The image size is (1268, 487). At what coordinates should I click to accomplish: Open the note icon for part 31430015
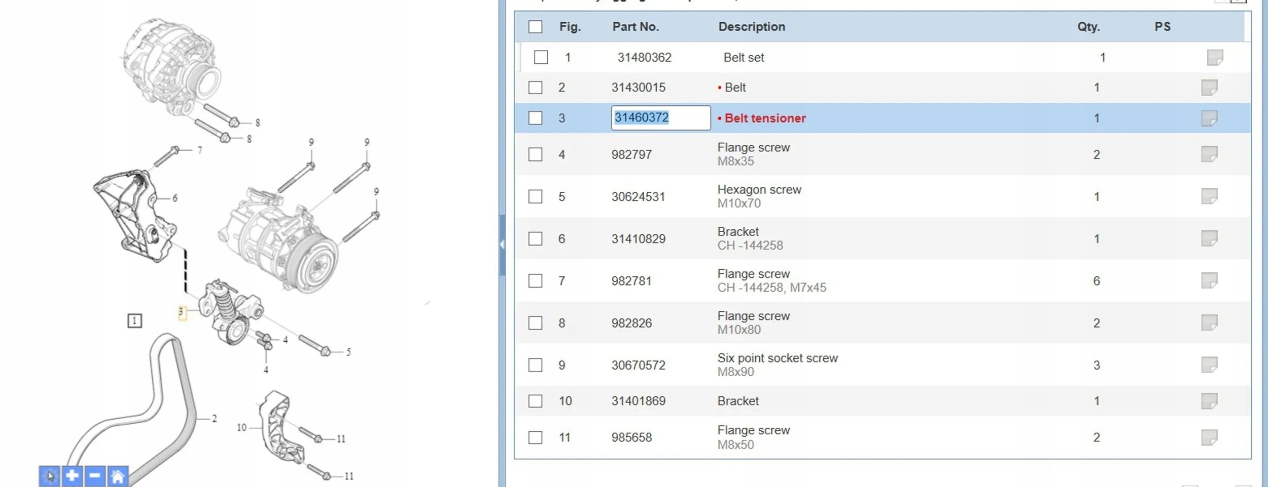click(1209, 88)
